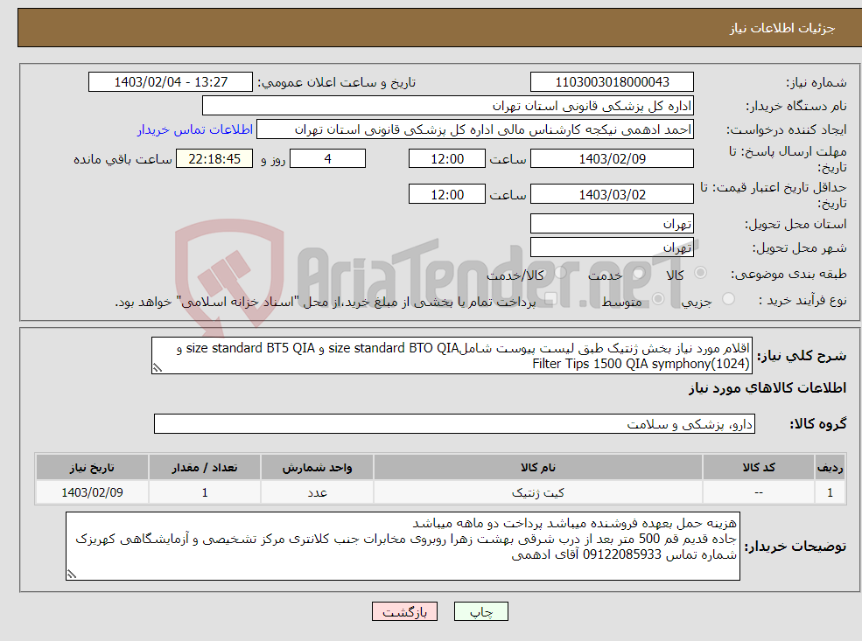Click the resize handle of buyer notes area

click(x=72, y=574)
